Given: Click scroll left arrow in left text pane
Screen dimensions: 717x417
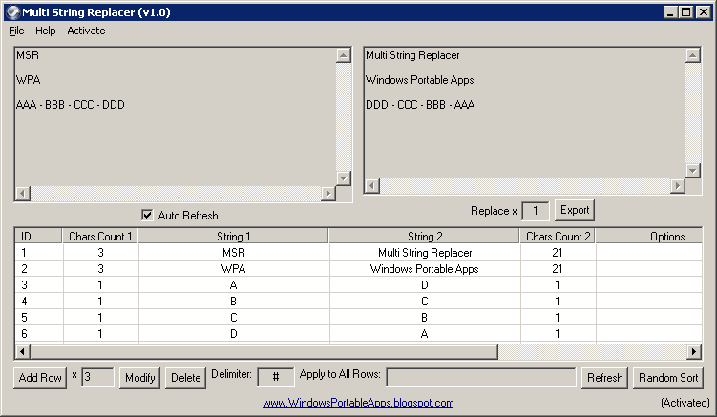Looking at the screenshot, I should [x=23, y=194].
